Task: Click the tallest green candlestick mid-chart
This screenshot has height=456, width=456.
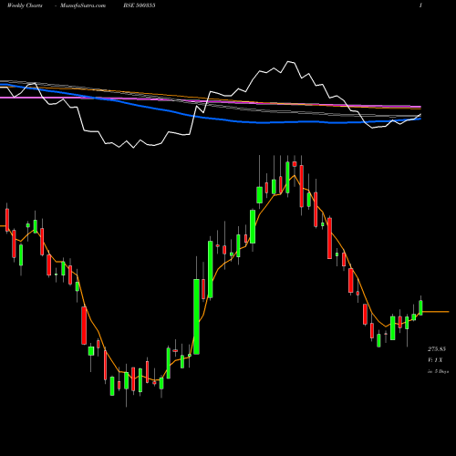Action: click(196, 316)
